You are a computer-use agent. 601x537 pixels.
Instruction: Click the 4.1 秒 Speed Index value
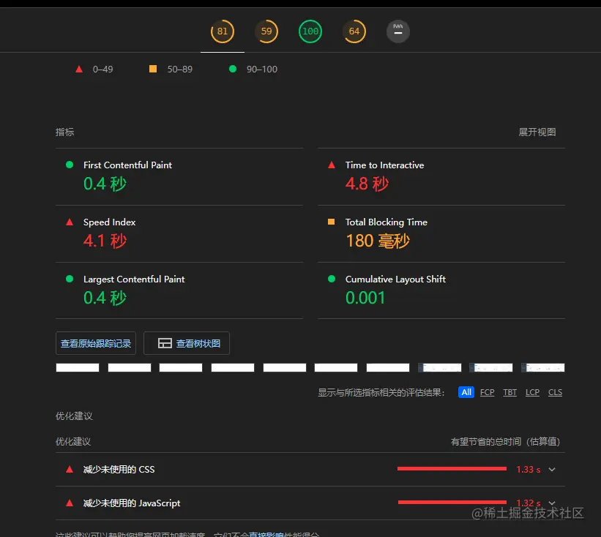(105, 241)
